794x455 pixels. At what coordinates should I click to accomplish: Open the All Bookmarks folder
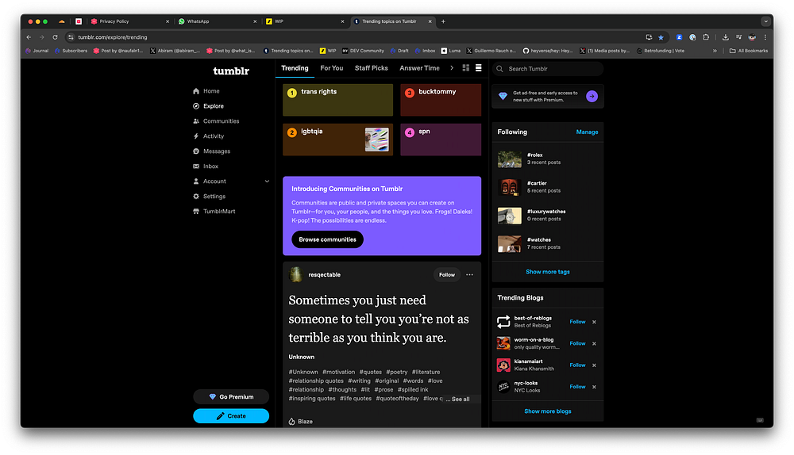[749, 51]
